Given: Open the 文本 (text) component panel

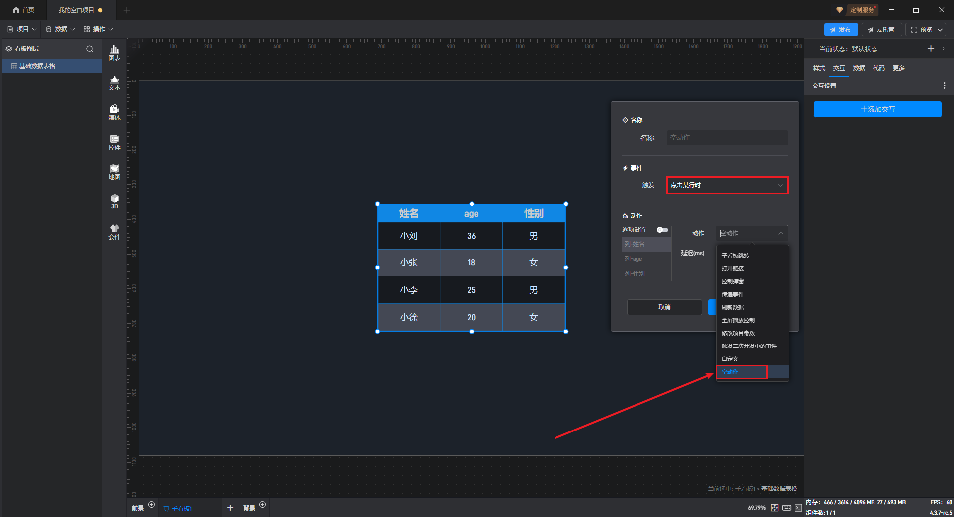Looking at the screenshot, I should (114, 83).
